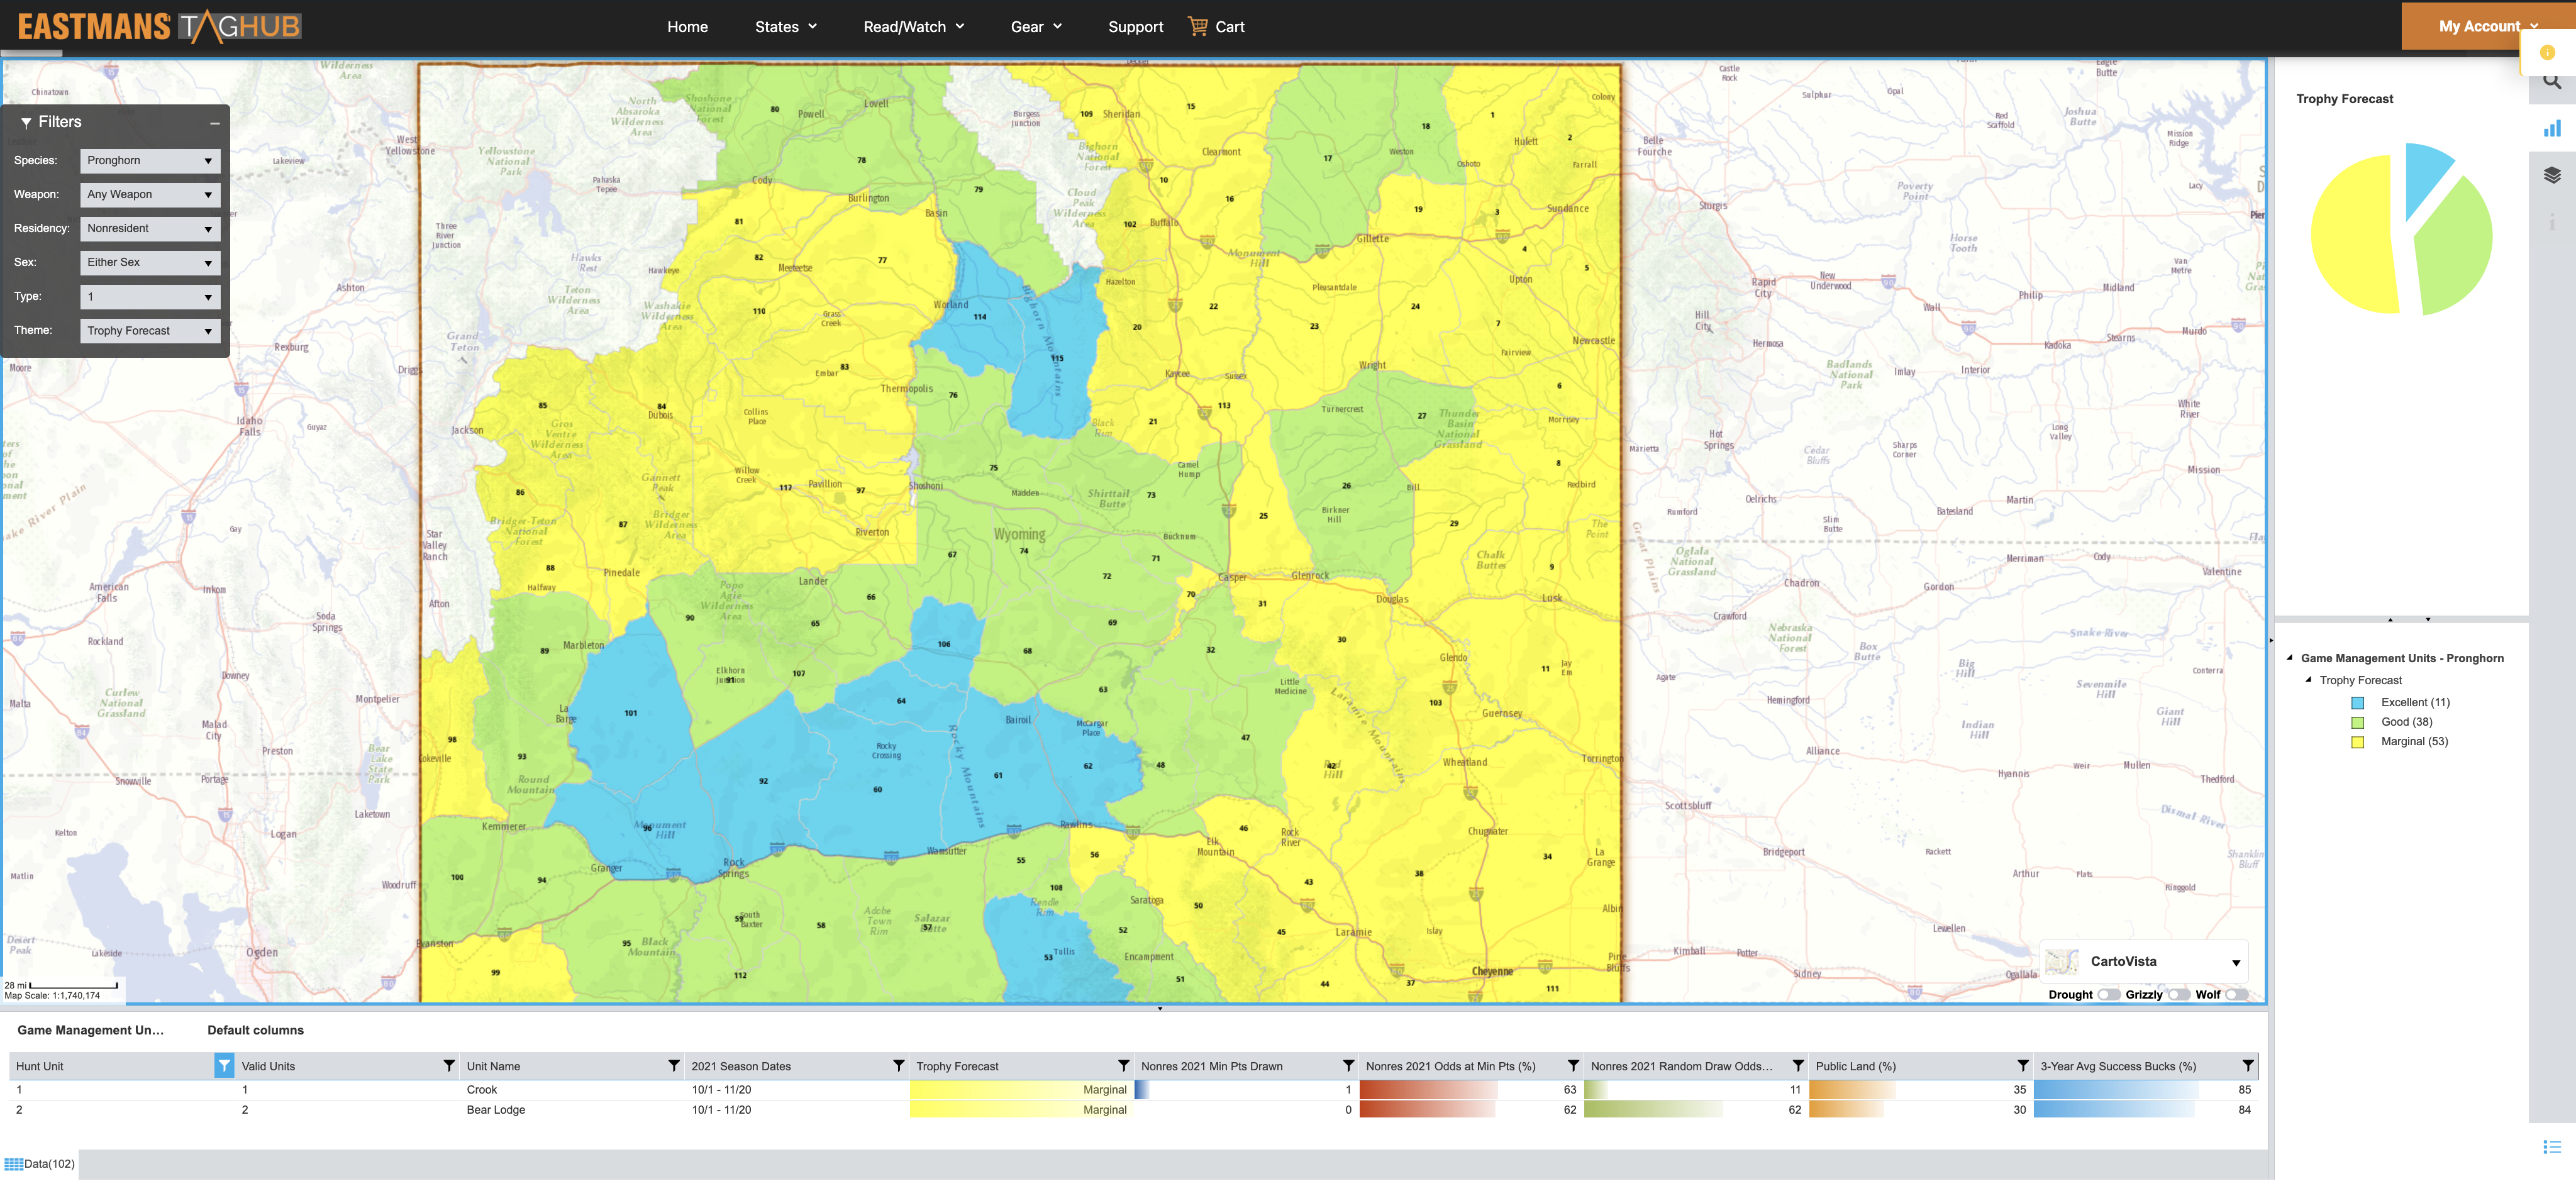Click the Excellent (11) blue legend swatch

click(x=2357, y=703)
